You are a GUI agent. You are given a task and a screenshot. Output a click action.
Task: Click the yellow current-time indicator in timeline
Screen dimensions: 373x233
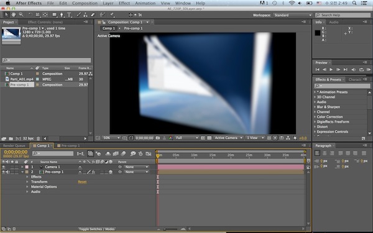(x=158, y=156)
